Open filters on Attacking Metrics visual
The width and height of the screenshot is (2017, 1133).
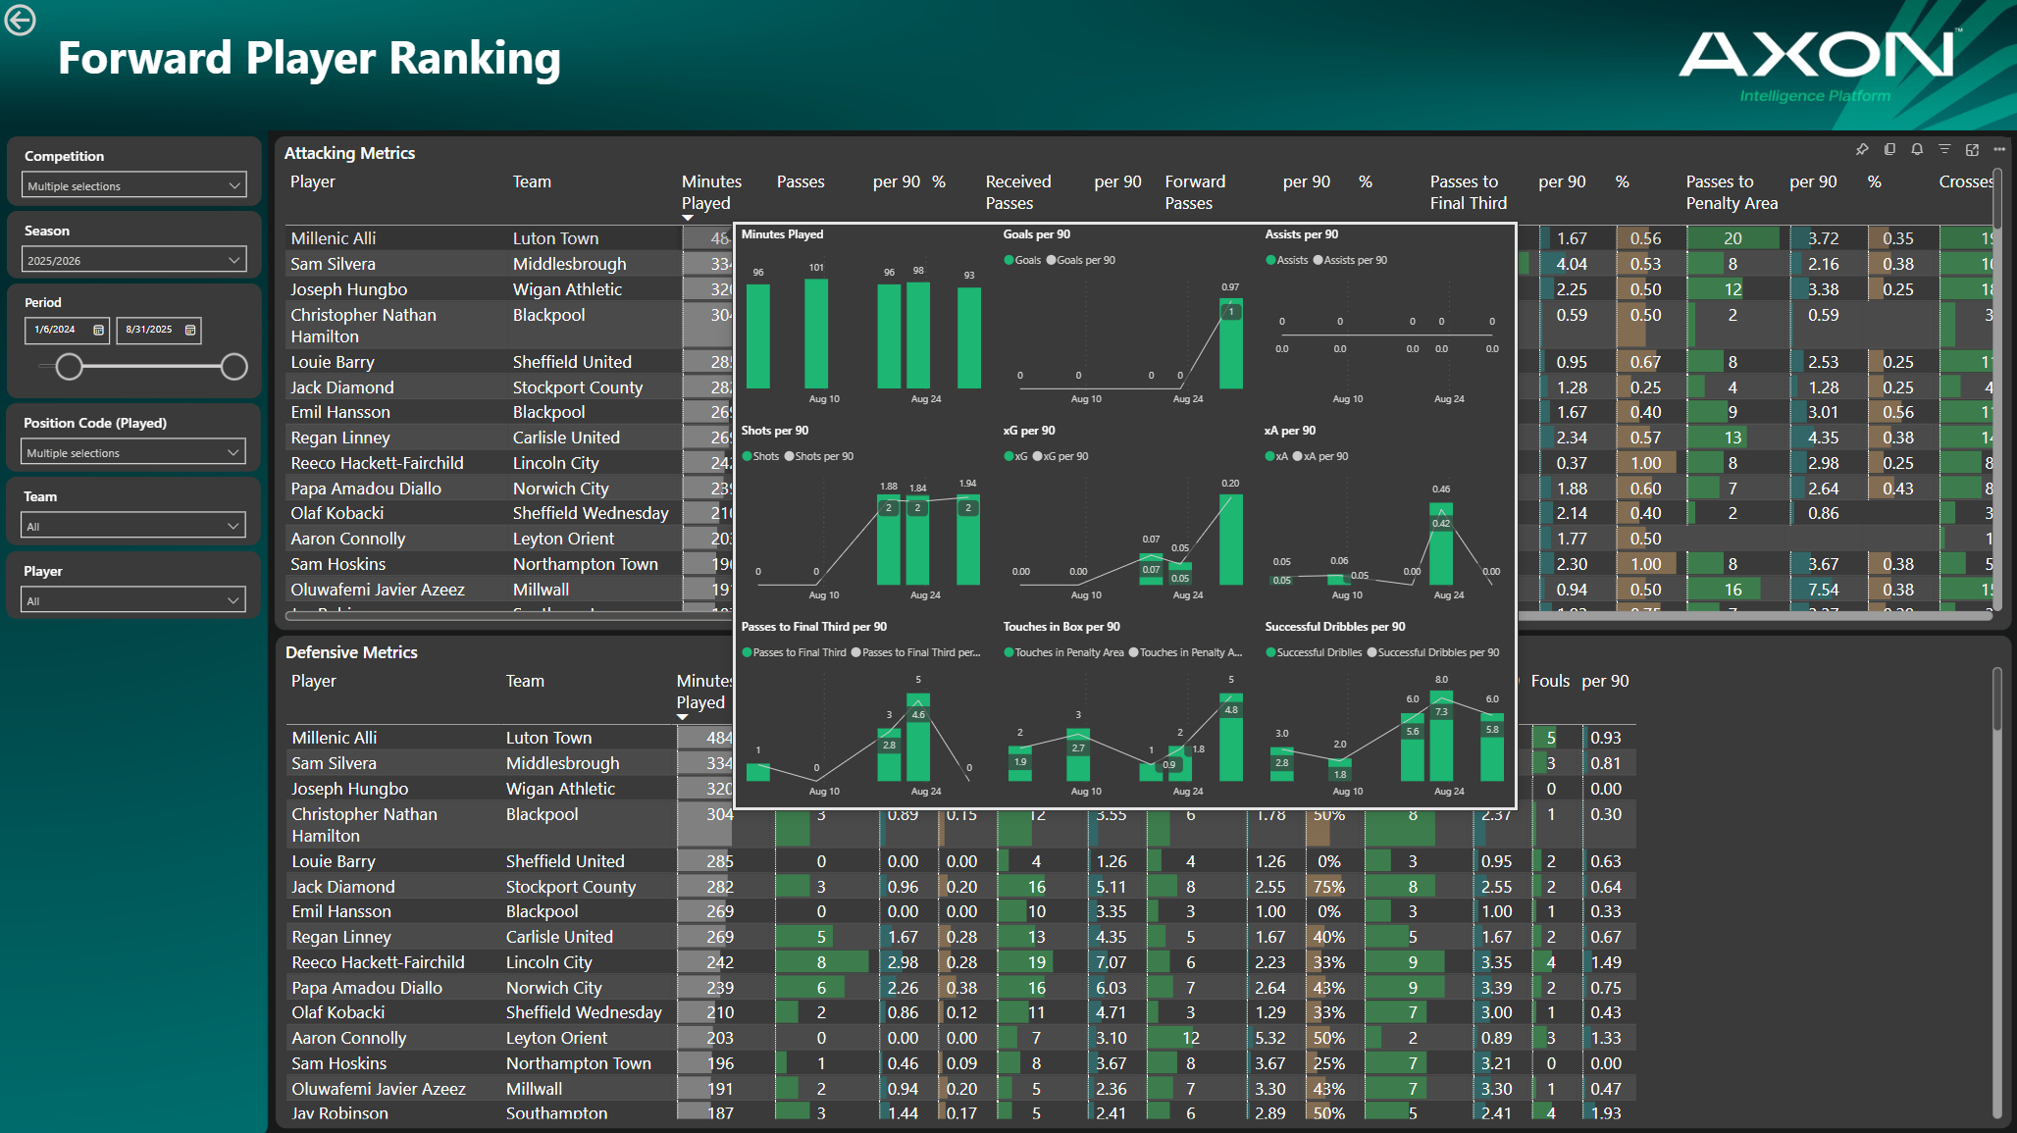(x=1944, y=149)
